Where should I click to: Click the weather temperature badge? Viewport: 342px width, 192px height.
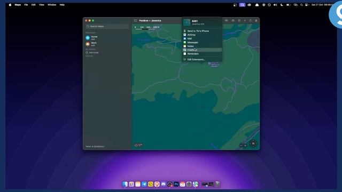coord(138,145)
